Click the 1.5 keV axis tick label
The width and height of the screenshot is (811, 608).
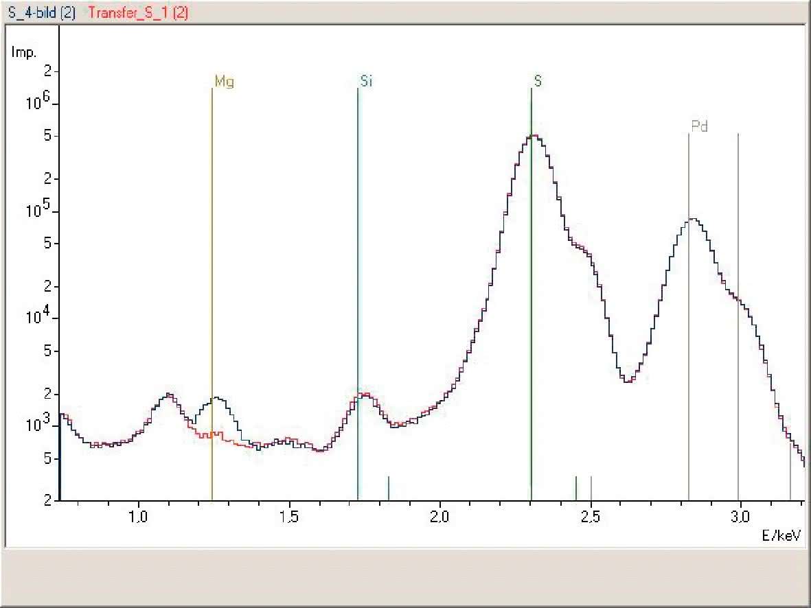tap(289, 517)
